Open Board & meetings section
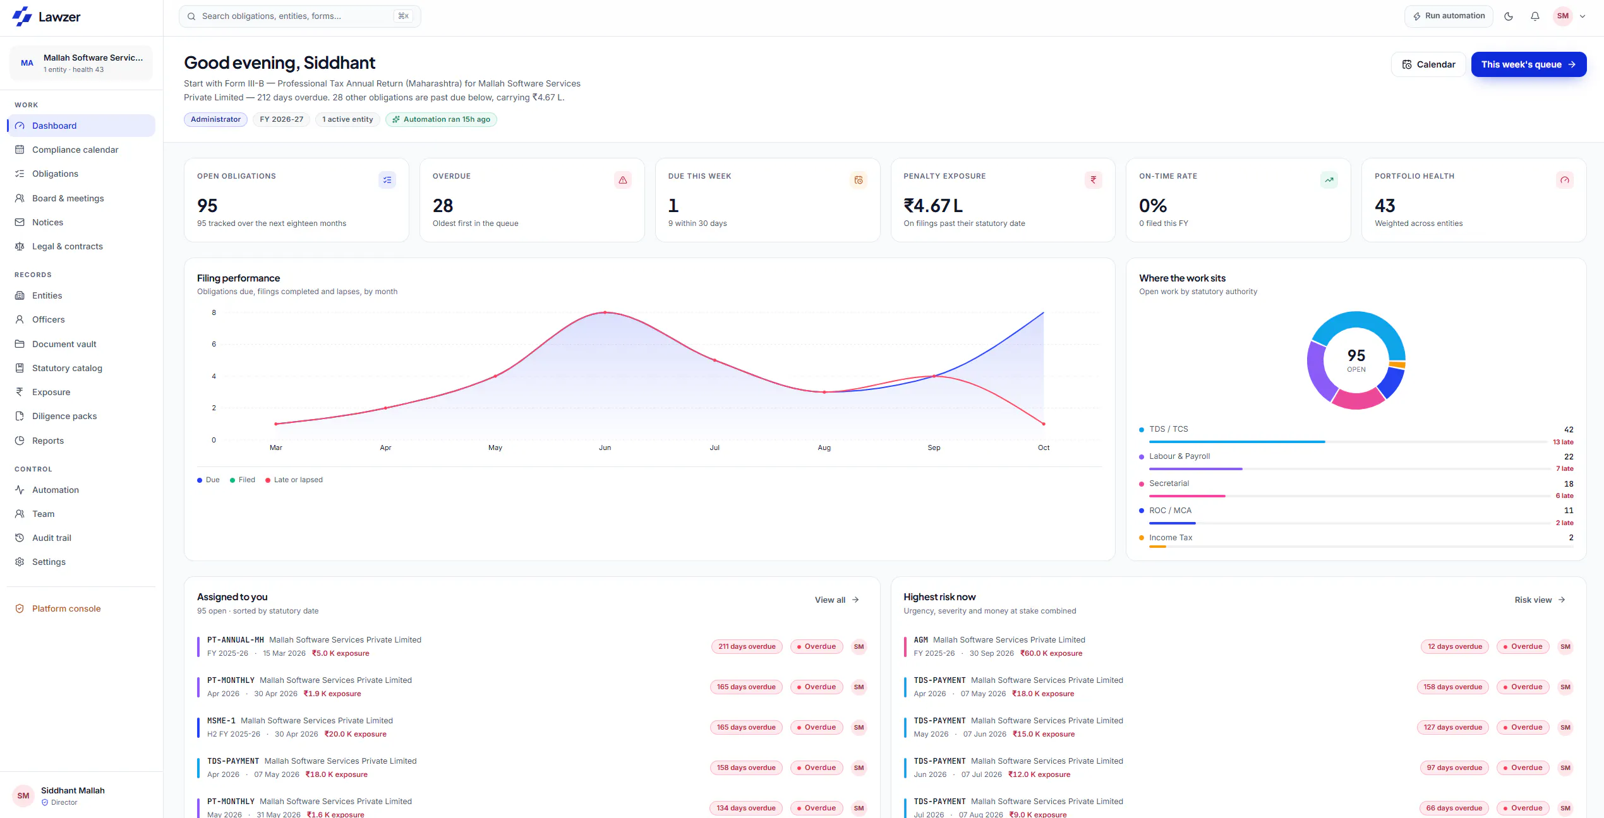 click(x=81, y=198)
